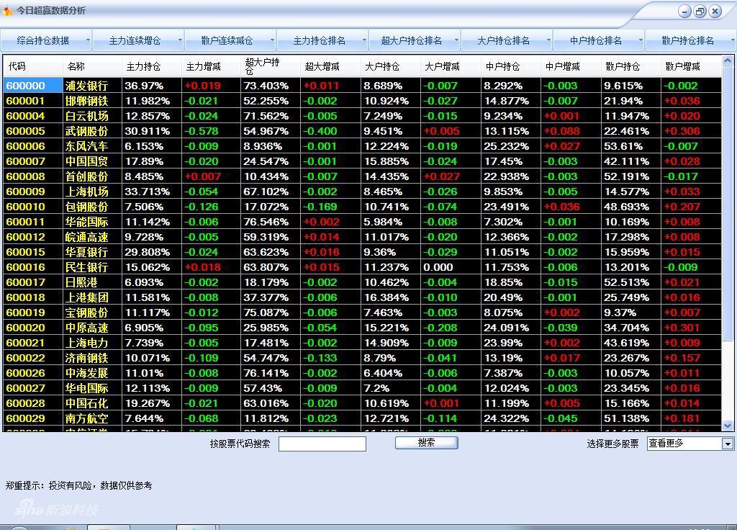Click table scrollbar down arrow
This screenshot has width=737, height=530.
click(727, 426)
